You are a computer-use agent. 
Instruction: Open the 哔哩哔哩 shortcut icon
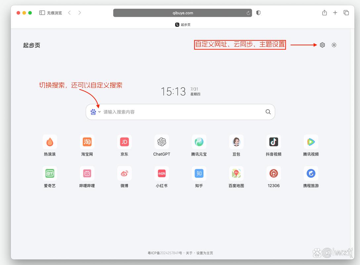pyautogui.click(x=87, y=173)
